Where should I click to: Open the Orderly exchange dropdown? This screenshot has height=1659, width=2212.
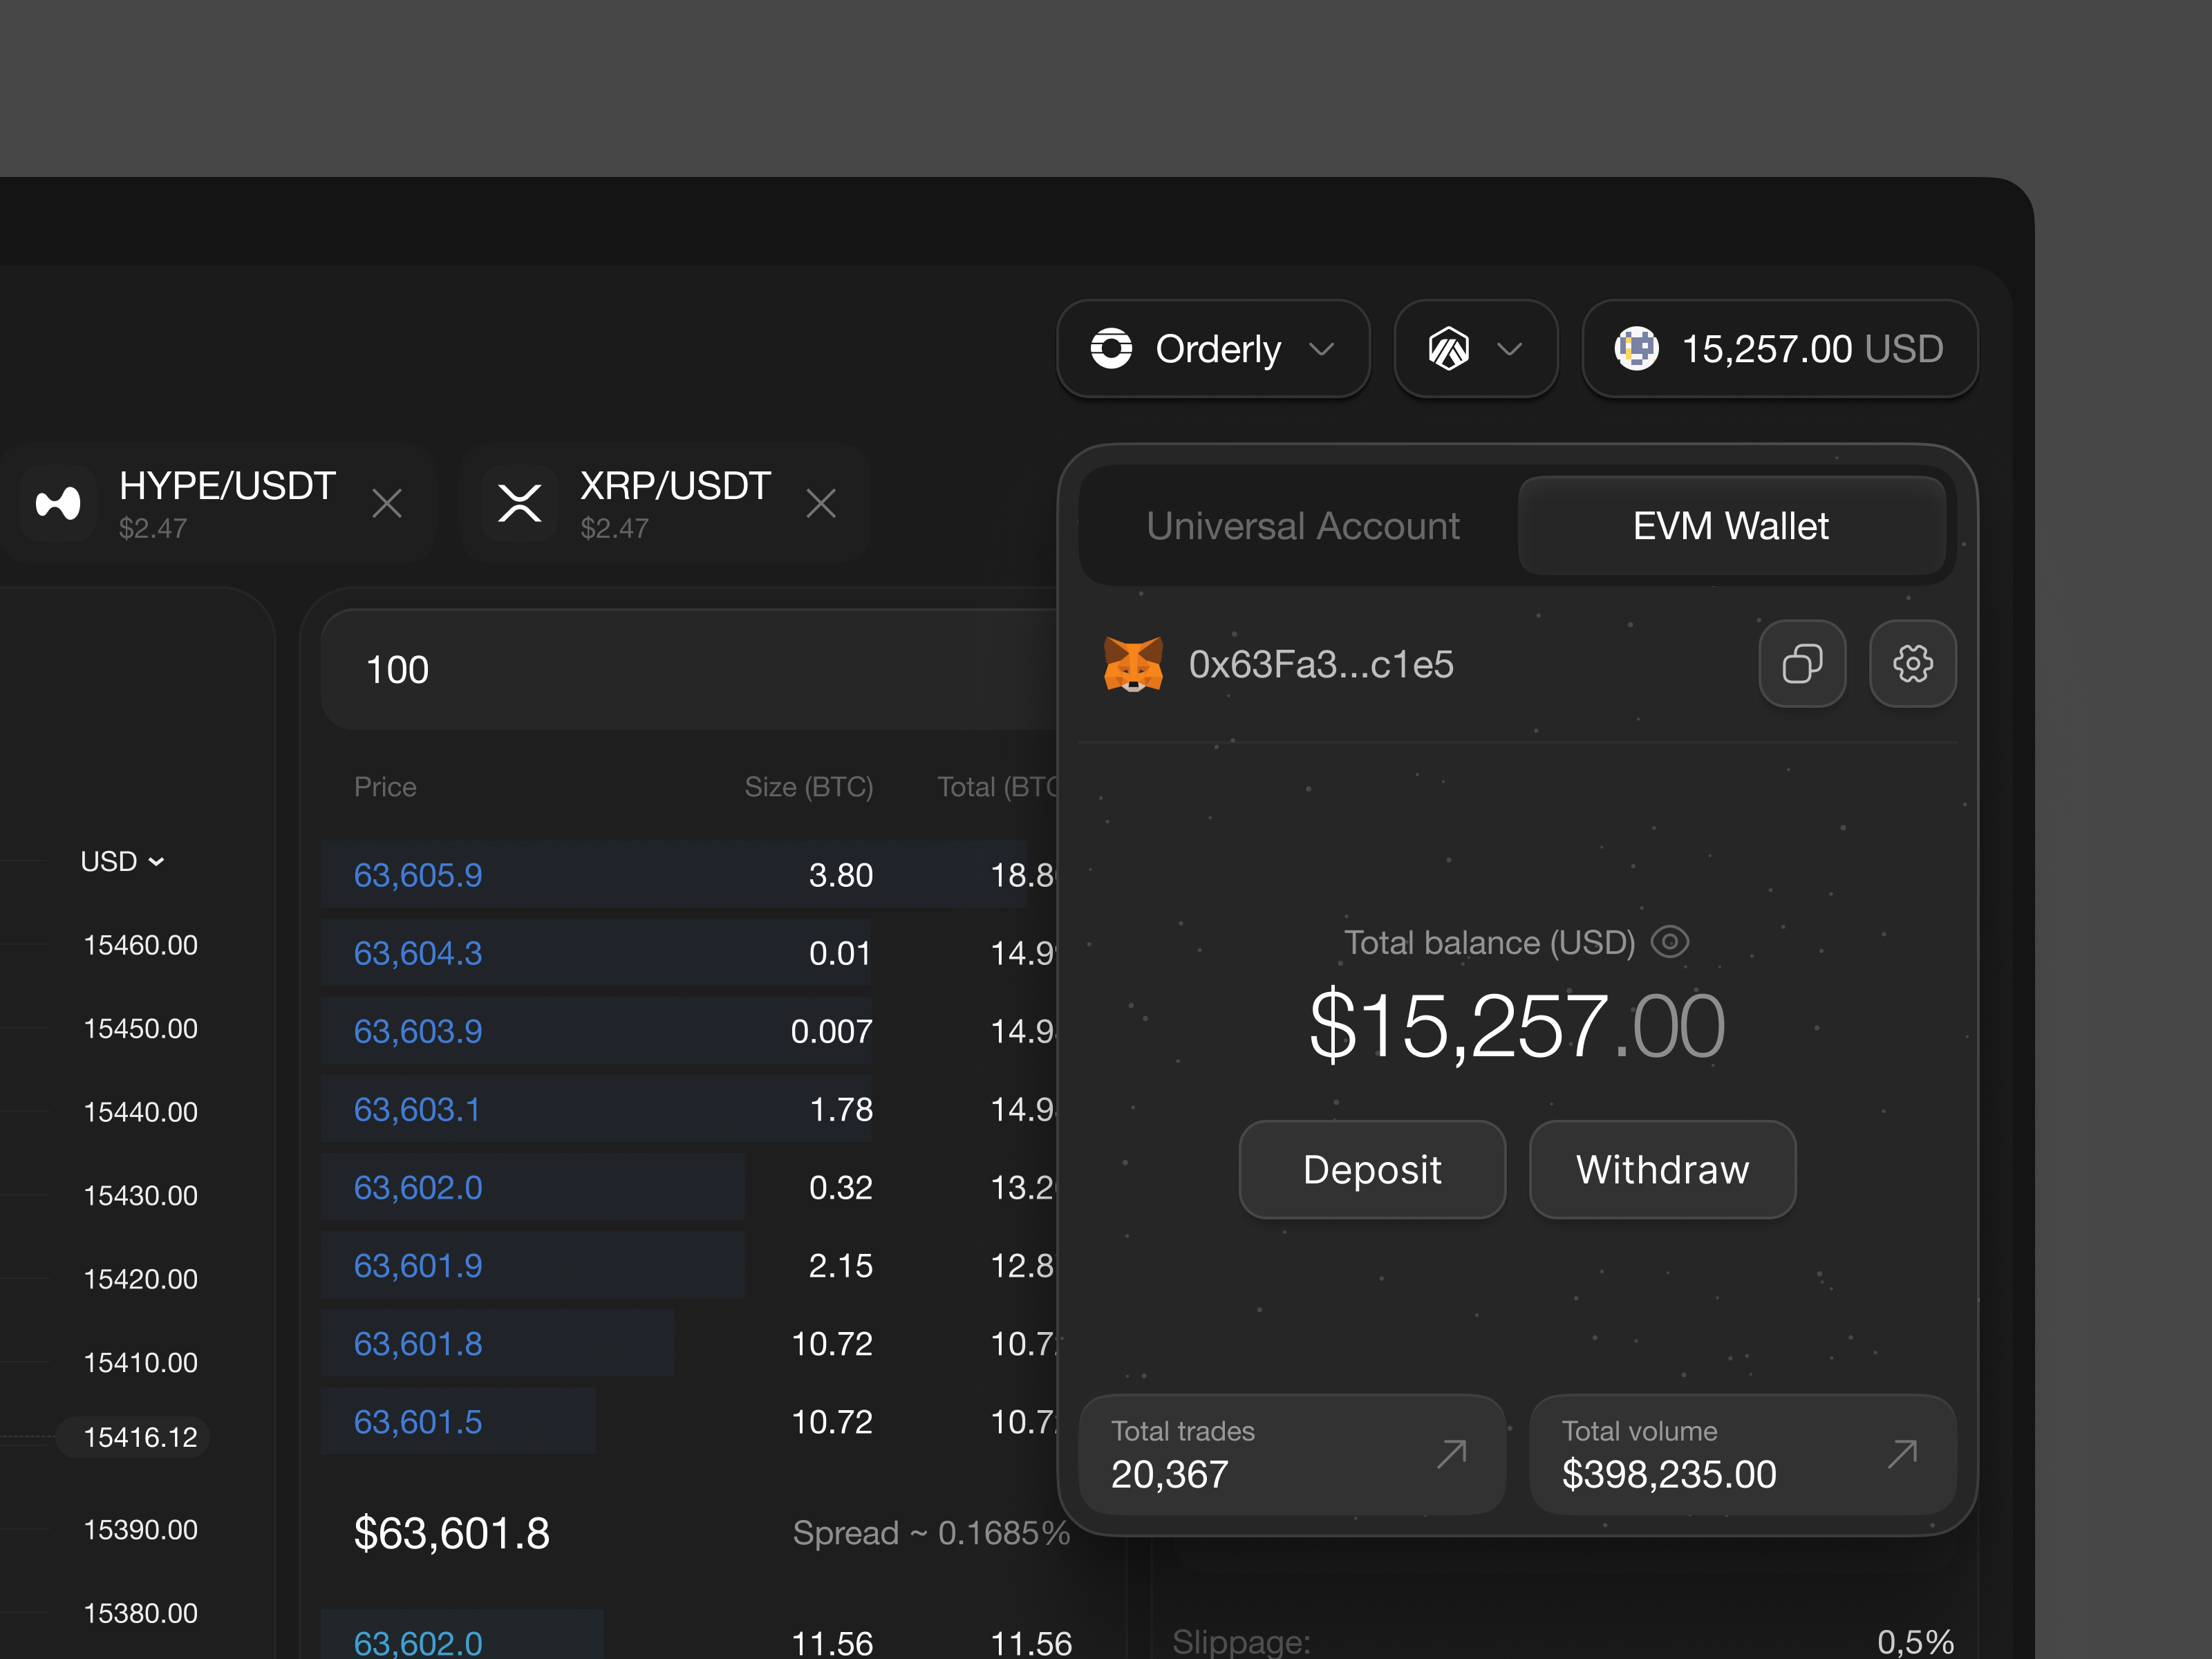coord(1322,349)
